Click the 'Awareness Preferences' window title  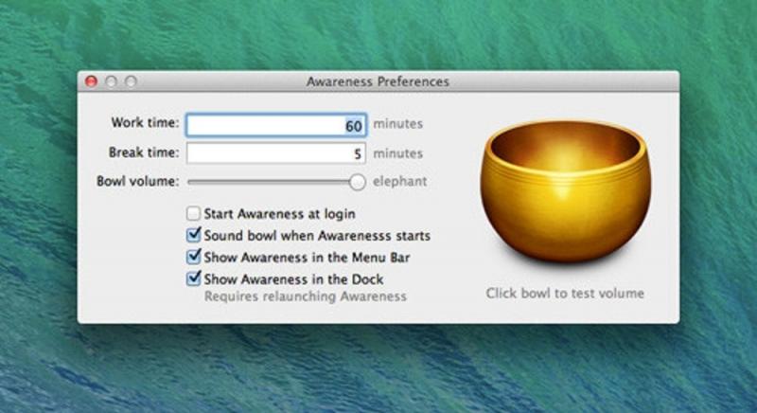click(x=378, y=81)
